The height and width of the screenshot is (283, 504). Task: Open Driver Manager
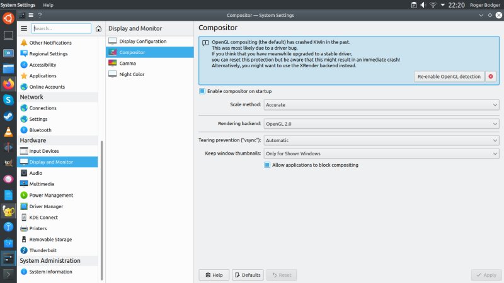tap(57, 206)
